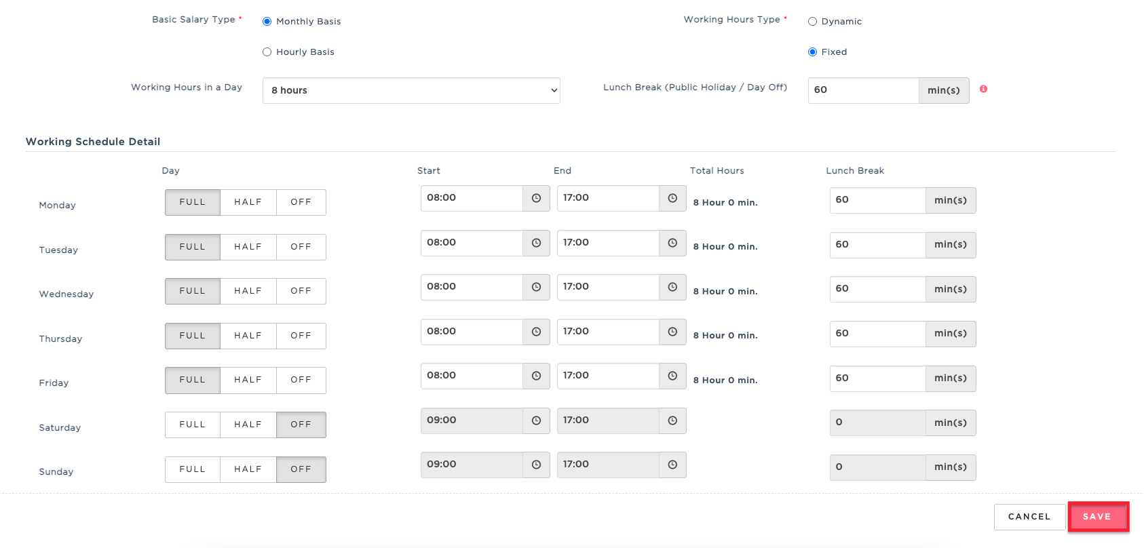This screenshot has height=548, width=1144.
Task: Set Sunday to HALF day
Action: (x=248, y=469)
